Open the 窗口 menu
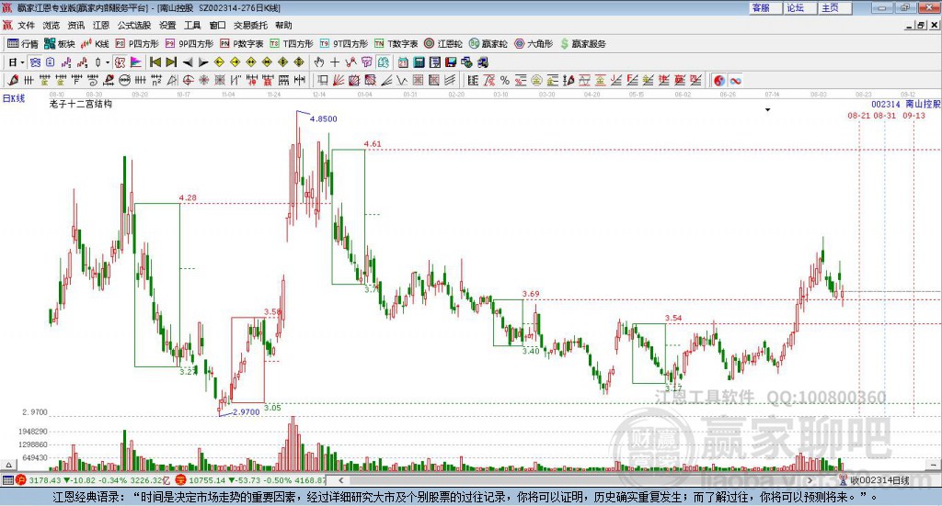Screen dimensions: 942x506 (217, 25)
